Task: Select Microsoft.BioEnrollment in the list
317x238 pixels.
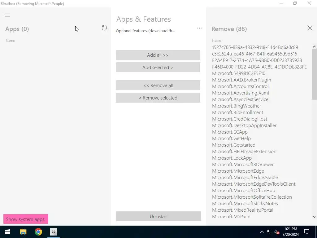Action: click(237, 112)
